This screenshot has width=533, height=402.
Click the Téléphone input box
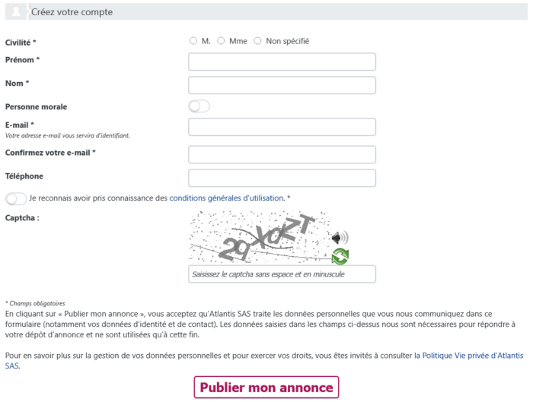point(282,178)
